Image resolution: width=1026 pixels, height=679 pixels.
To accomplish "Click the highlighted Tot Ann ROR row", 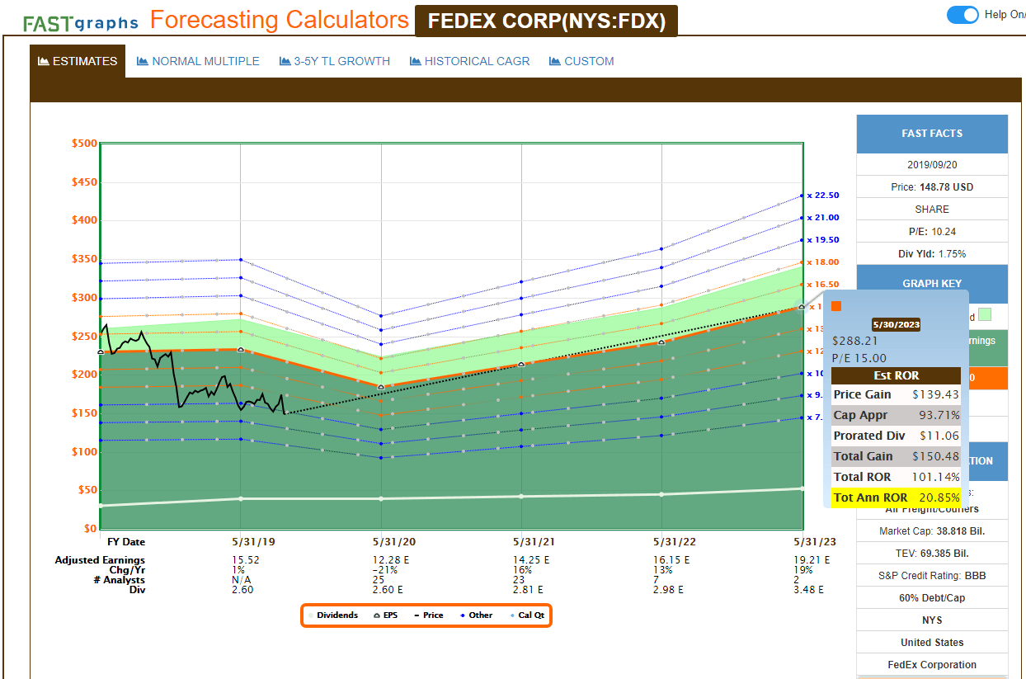I will (896, 497).
